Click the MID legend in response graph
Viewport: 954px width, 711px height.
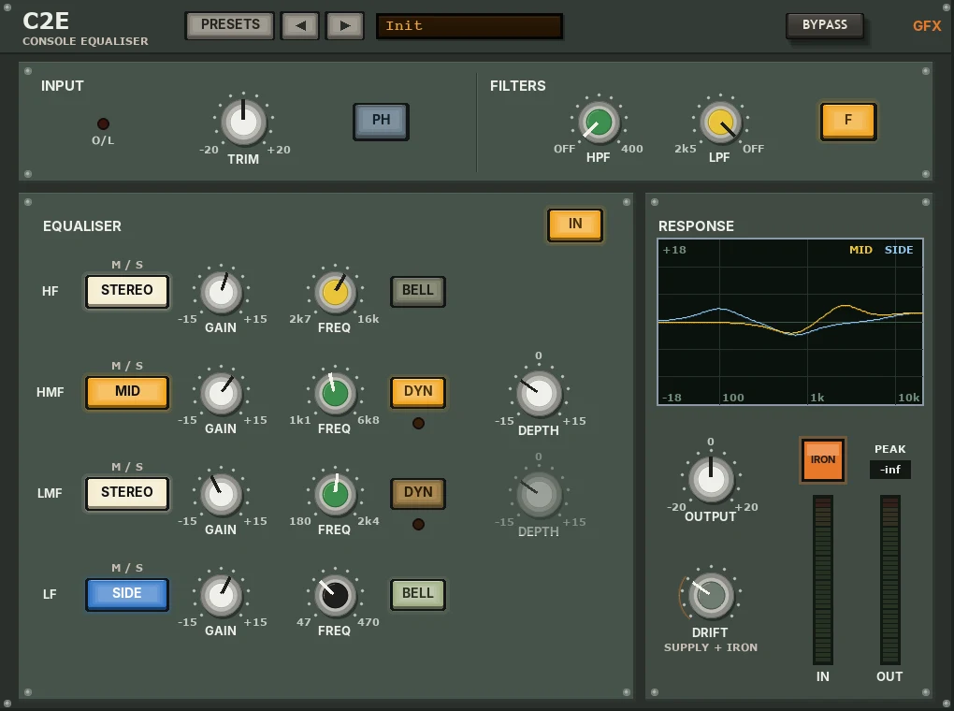(860, 250)
